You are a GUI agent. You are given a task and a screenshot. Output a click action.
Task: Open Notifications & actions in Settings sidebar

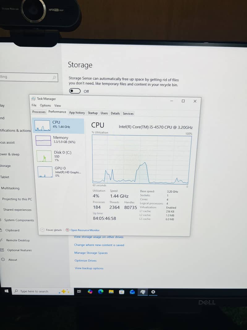tap(15, 131)
